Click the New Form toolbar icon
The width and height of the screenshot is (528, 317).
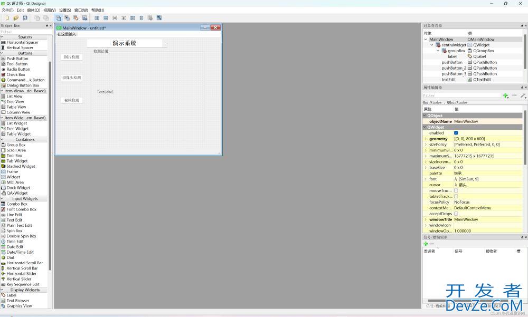(x=7, y=18)
